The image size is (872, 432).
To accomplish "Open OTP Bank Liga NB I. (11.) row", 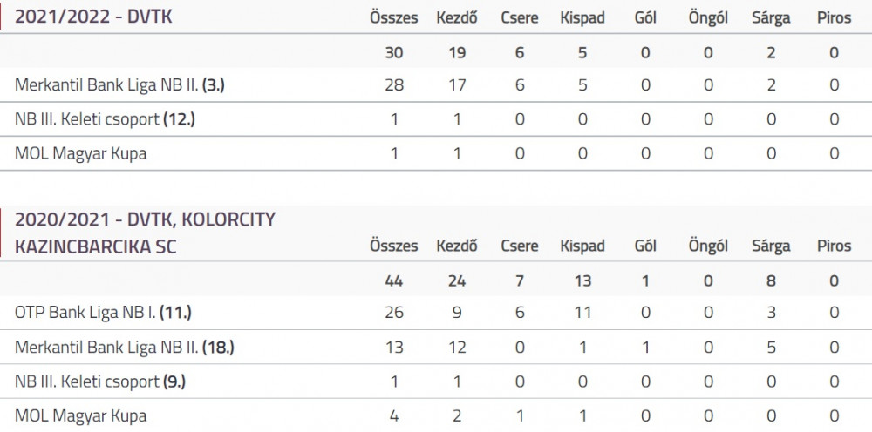I will pos(436,313).
